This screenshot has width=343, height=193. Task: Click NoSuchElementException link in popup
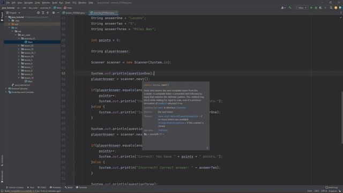(178, 116)
